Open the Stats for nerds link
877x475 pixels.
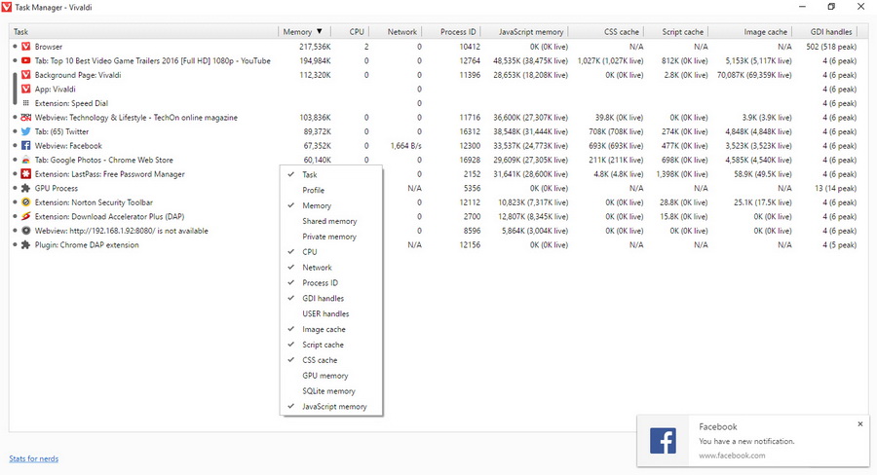(32, 458)
